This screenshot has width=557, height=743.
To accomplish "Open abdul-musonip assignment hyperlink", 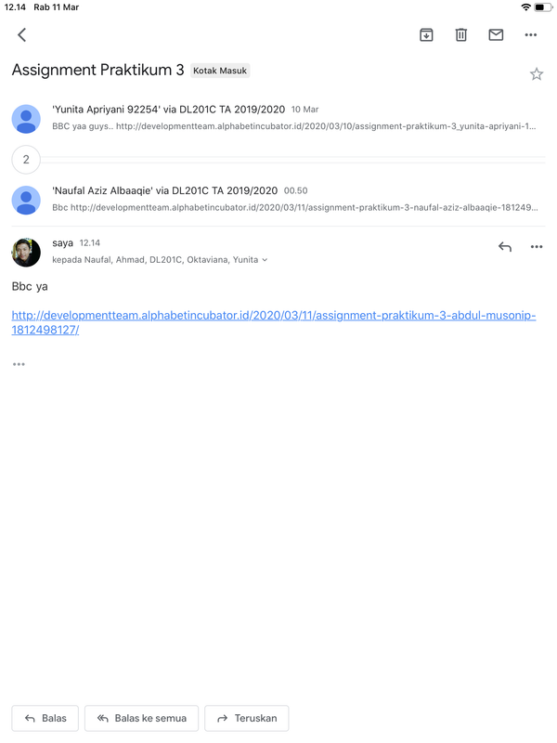I will point(274,322).
